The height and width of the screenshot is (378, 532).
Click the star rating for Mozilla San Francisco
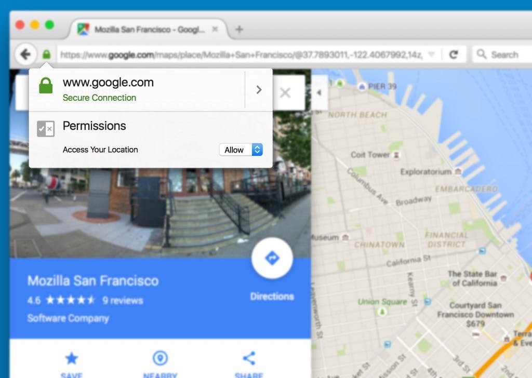click(x=70, y=300)
